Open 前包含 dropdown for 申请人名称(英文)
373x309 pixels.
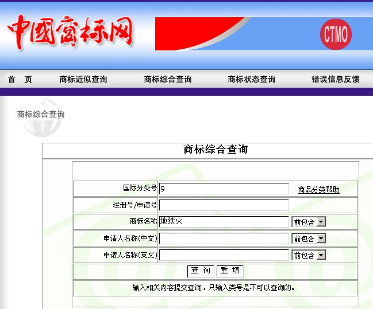[x=309, y=255]
